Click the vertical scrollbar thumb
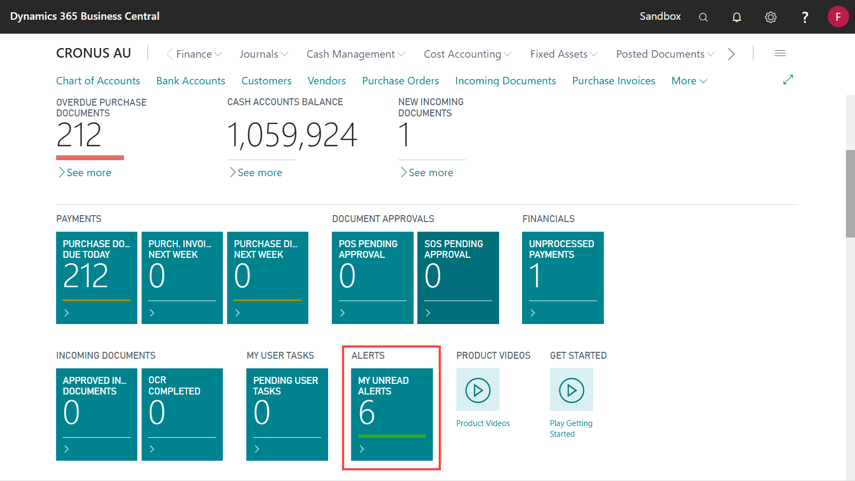This screenshot has width=855, height=481. (x=850, y=194)
